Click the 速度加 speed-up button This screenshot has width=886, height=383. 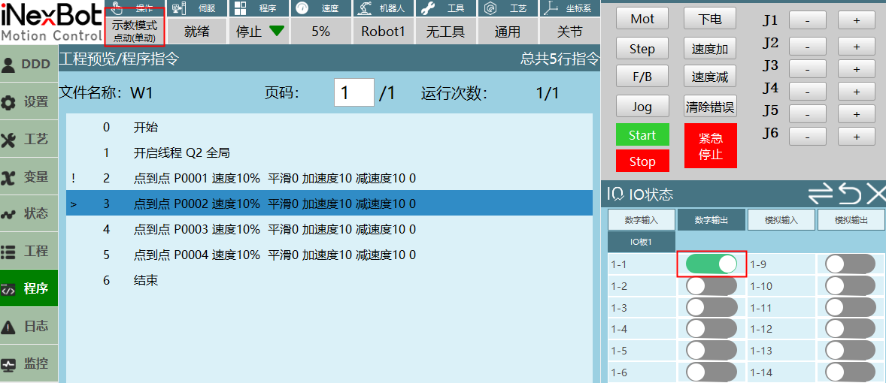point(710,49)
